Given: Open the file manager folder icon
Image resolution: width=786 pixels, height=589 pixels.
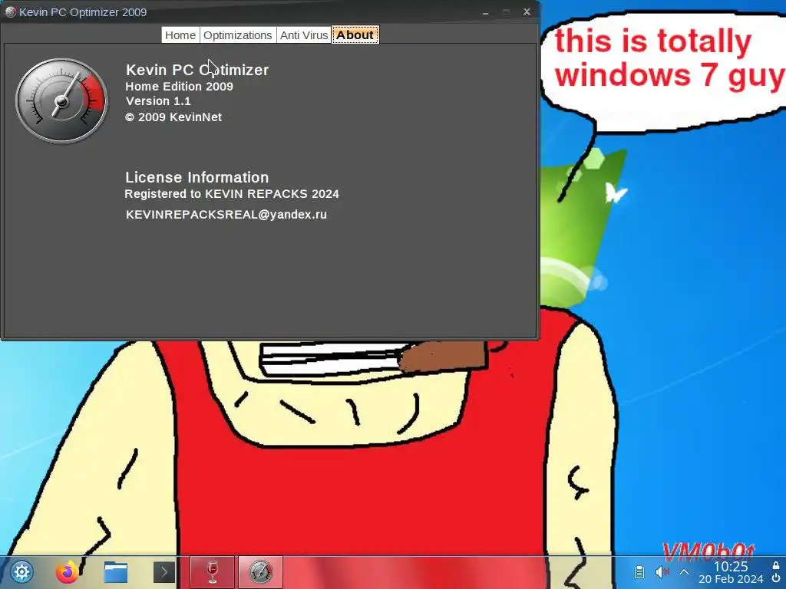Looking at the screenshot, I should tap(116, 572).
